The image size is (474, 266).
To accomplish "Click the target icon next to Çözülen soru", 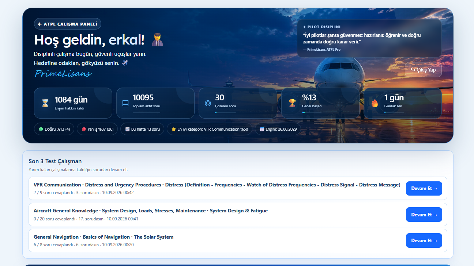I will (208, 103).
